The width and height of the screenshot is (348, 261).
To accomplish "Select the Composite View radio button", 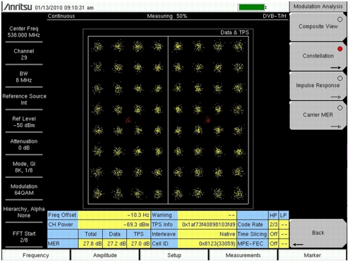I will click(340, 19).
